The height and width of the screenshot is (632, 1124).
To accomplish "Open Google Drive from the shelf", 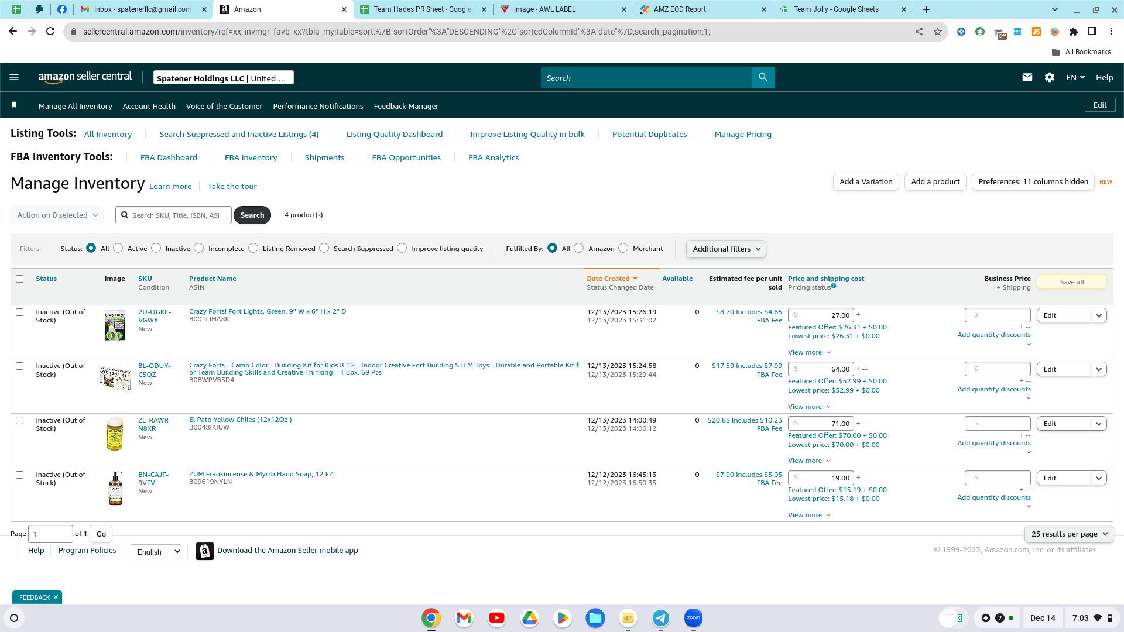I will (529, 618).
